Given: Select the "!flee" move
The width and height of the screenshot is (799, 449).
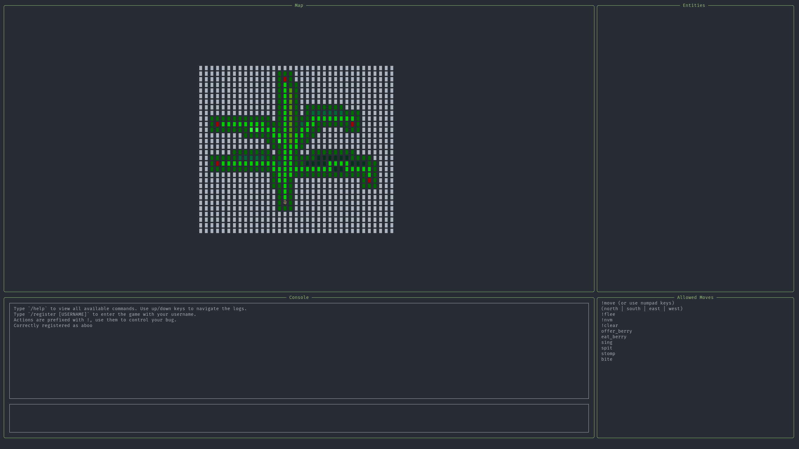Looking at the screenshot, I should [x=608, y=314].
